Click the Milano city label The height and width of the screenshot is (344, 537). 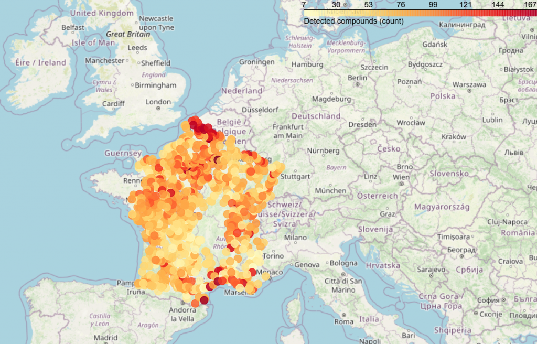point(295,238)
